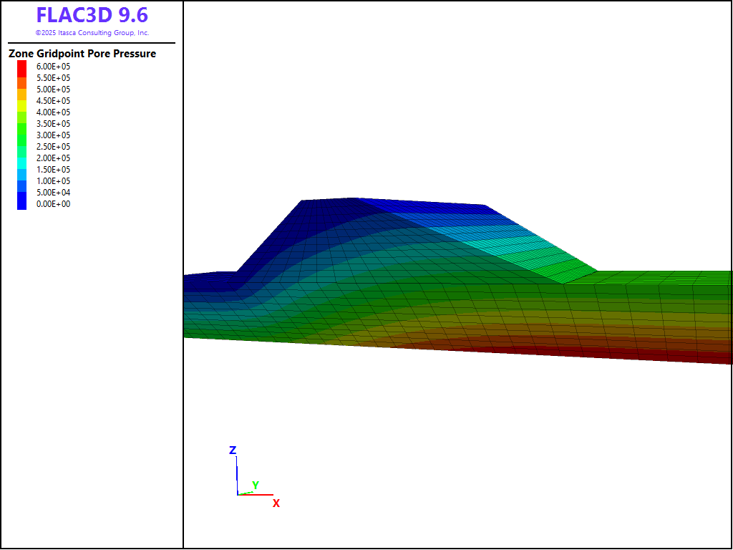The height and width of the screenshot is (550, 733).
Task: Click the red X axis label
Action: pos(276,503)
